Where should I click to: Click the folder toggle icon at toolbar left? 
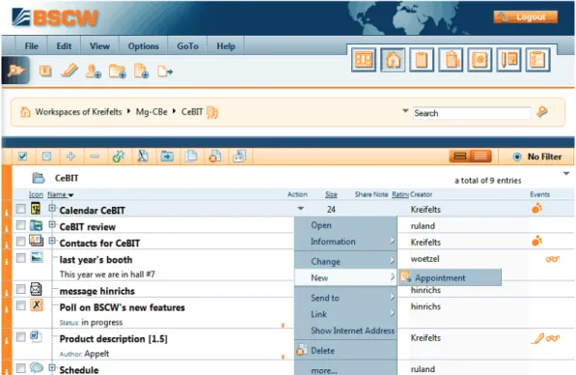coord(15,70)
